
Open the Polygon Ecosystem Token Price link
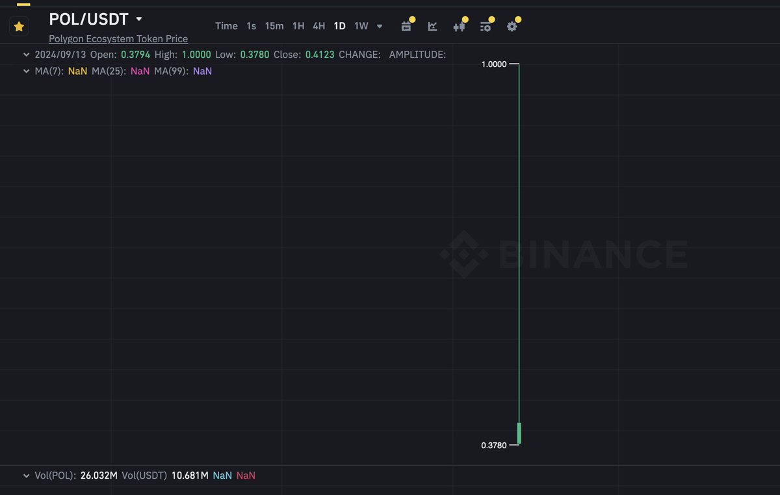point(118,39)
